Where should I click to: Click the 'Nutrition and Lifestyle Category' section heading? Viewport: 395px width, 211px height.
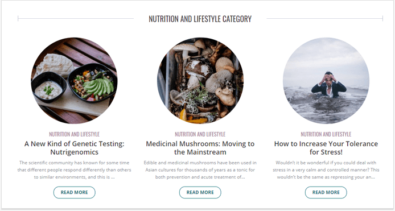click(200, 19)
